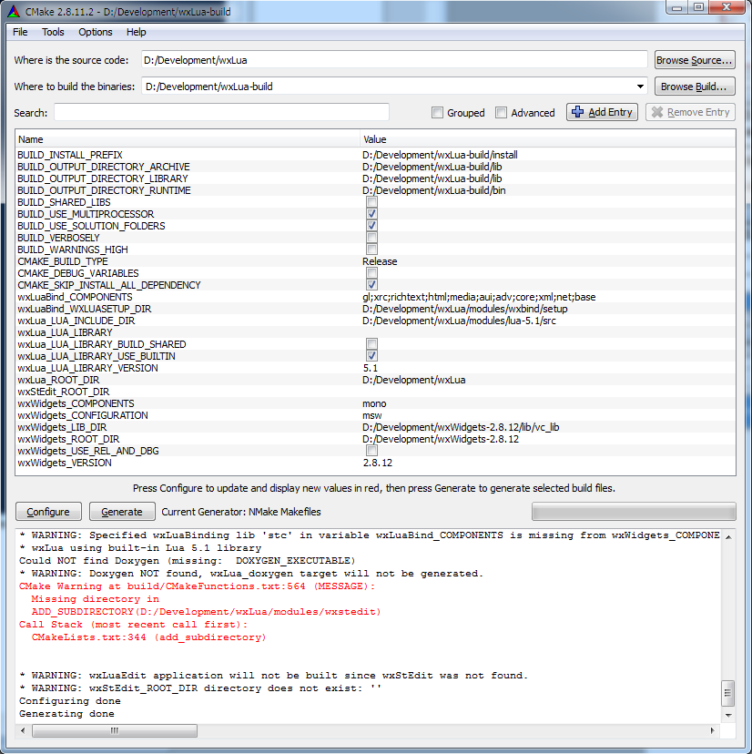Click the wxWidgets_CONFIGURATION value msw
Screen dimensions: 752x754
tap(372, 415)
